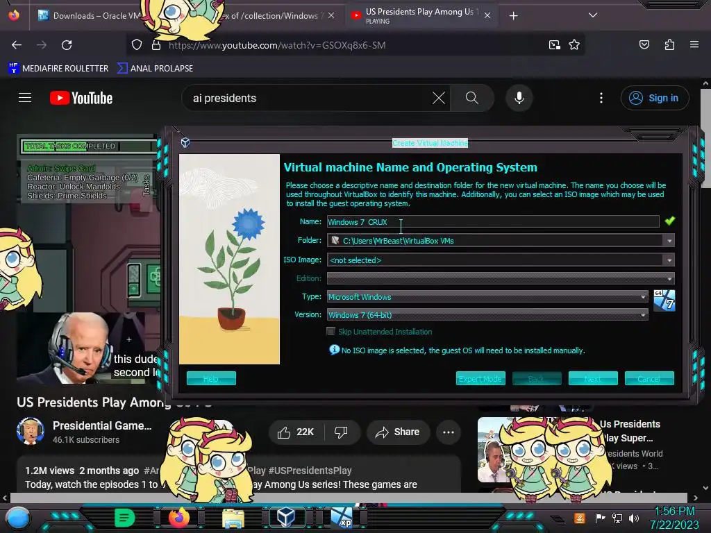Viewport: 711px width, 533px height.
Task: Click the browser forward arrow
Action: coord(42,45)
